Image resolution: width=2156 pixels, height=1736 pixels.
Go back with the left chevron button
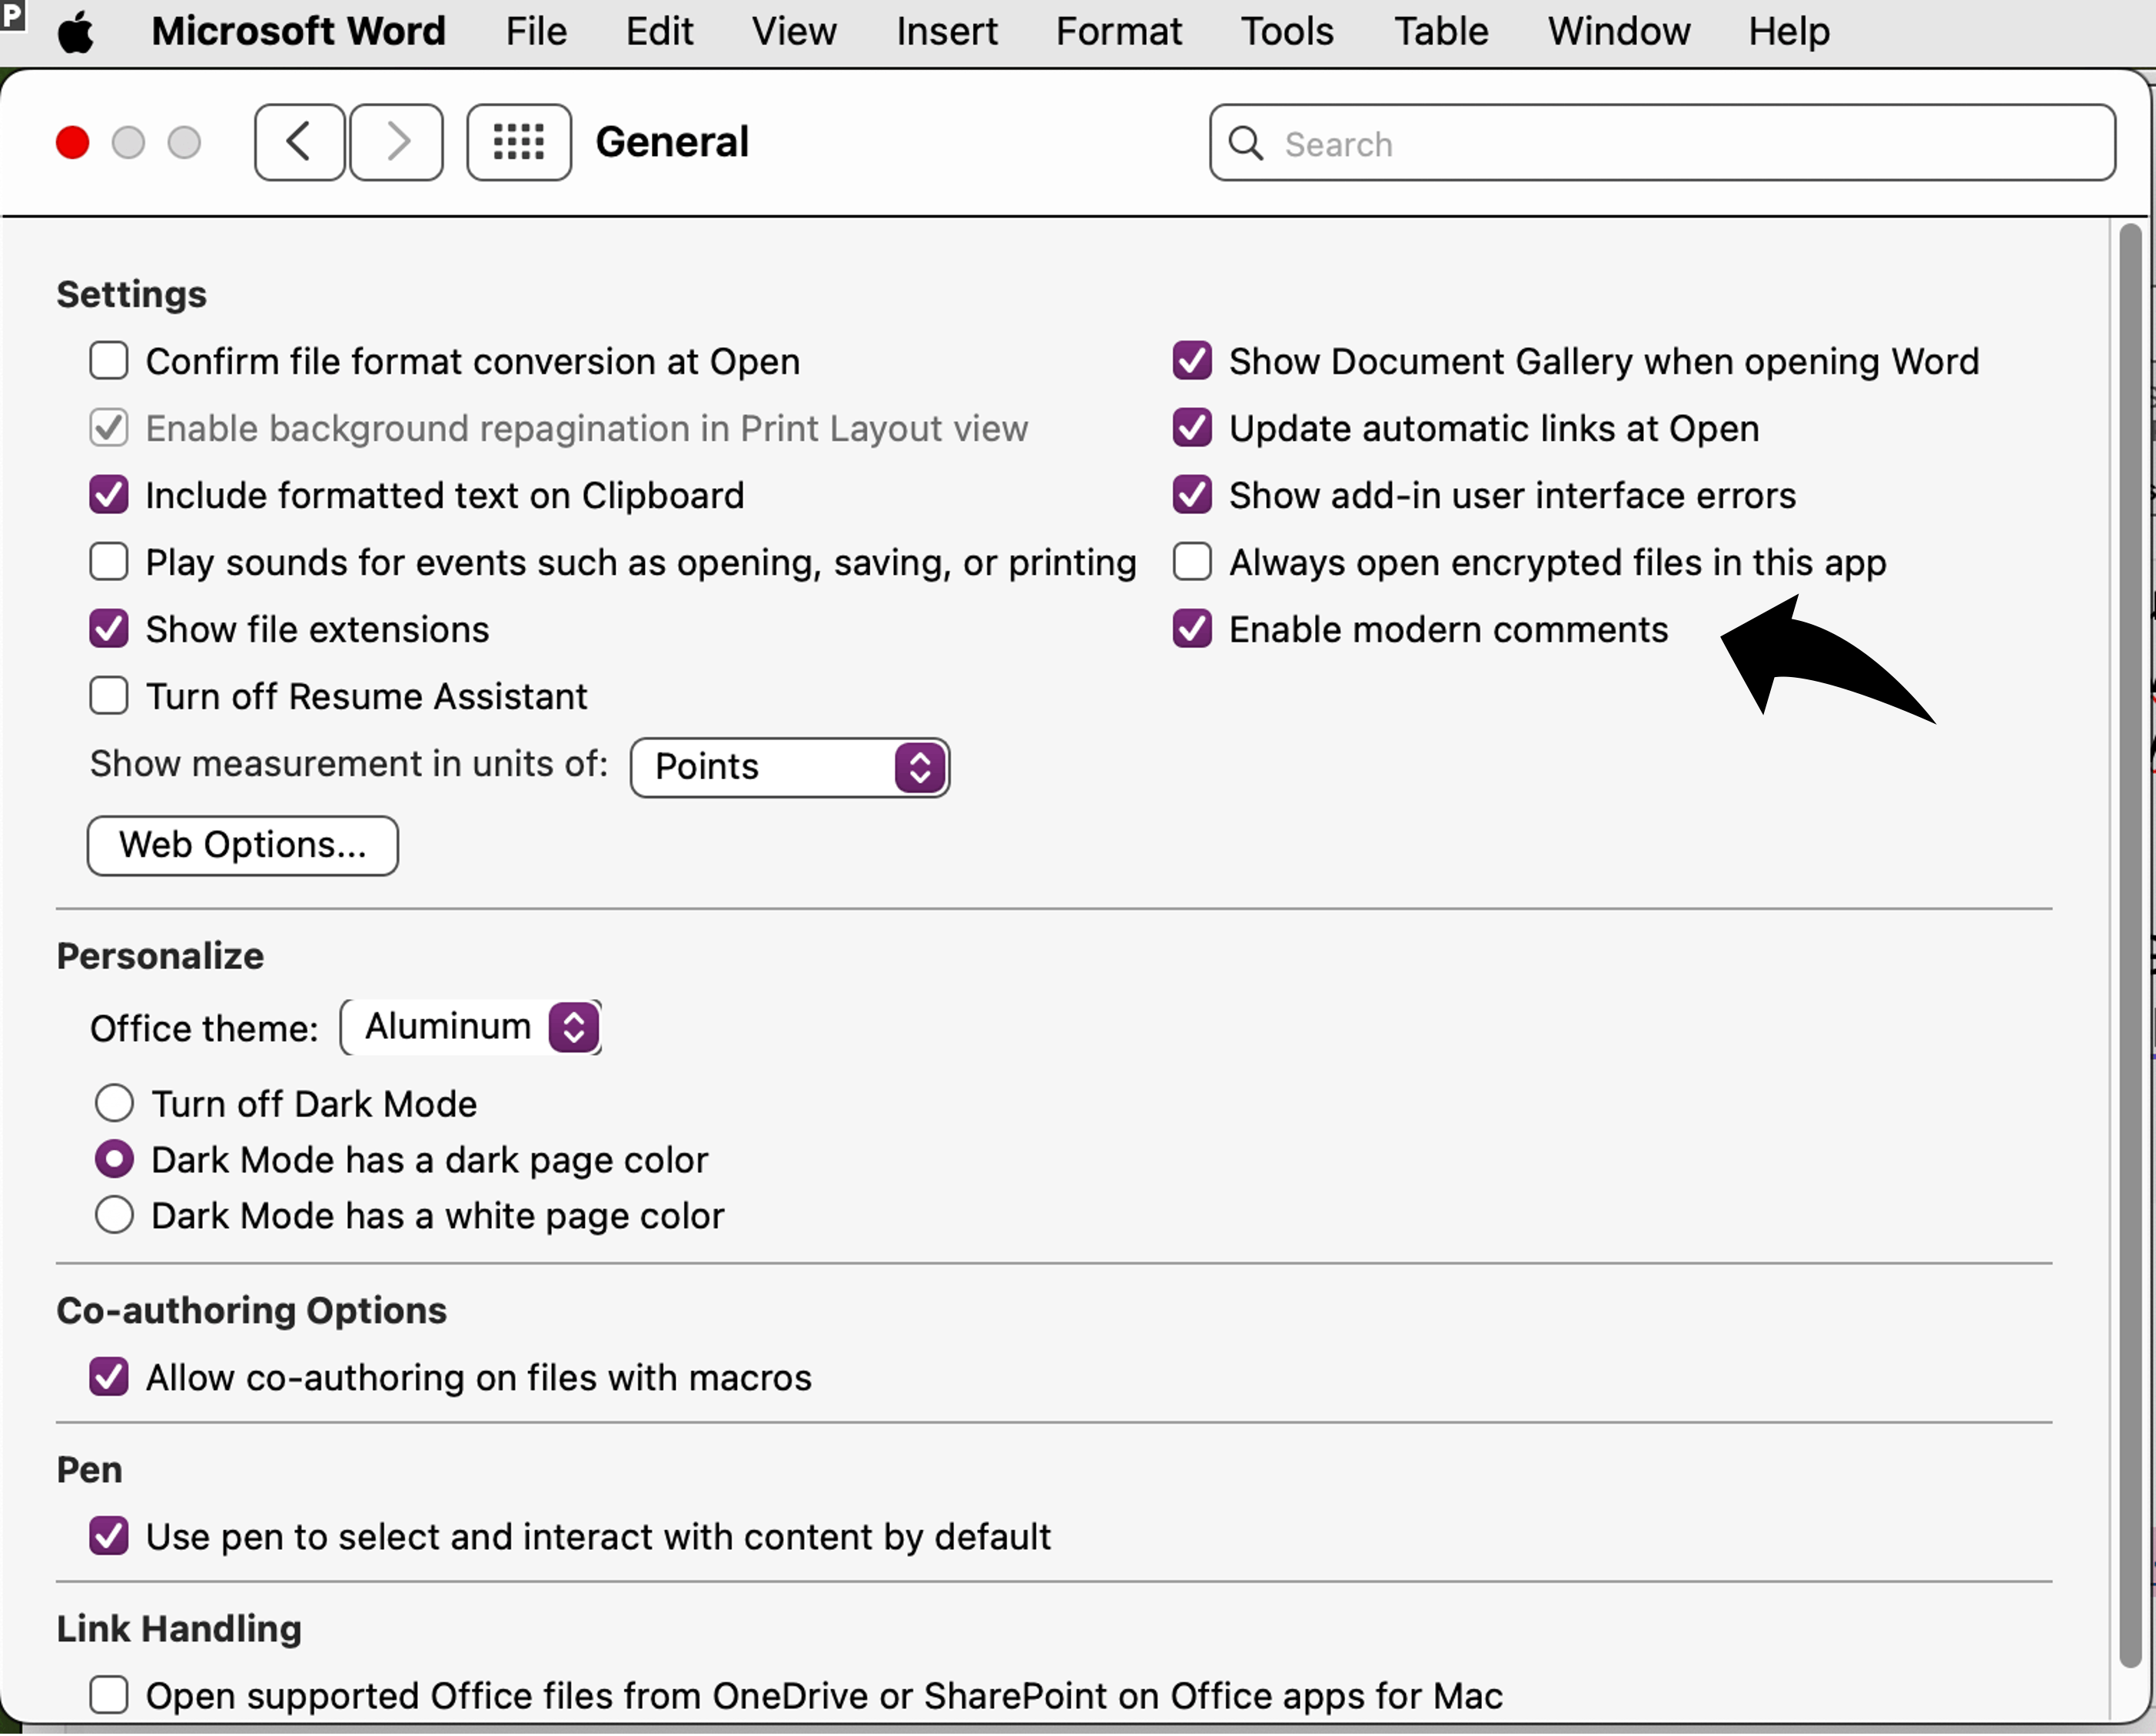[299, 142]
